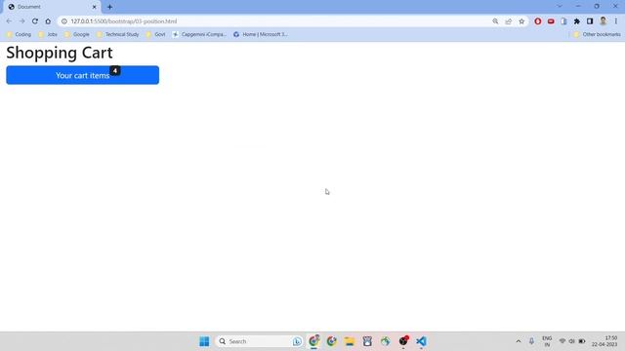Open the tab search chevron
The height and width of the screenshot is (351, 625).
560,7
